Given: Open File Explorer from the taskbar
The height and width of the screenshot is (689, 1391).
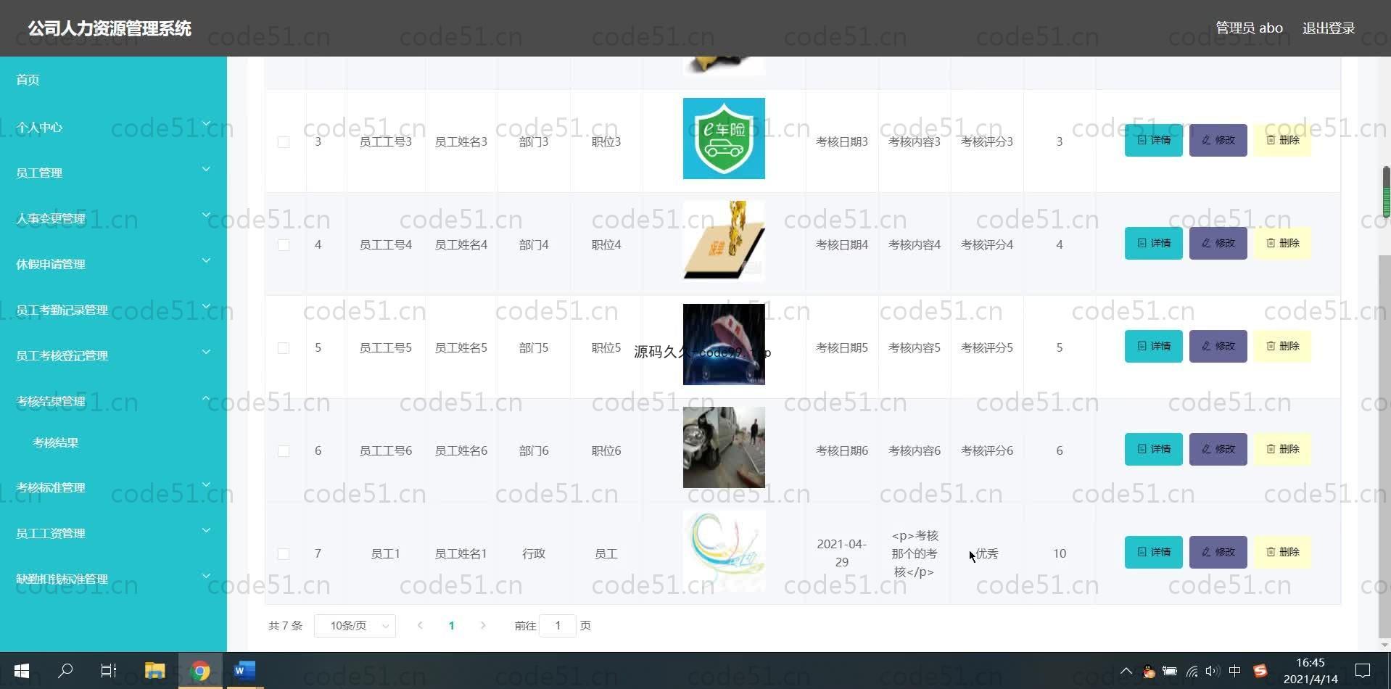Looking at the screenshot, I should (x=154, y=671).
